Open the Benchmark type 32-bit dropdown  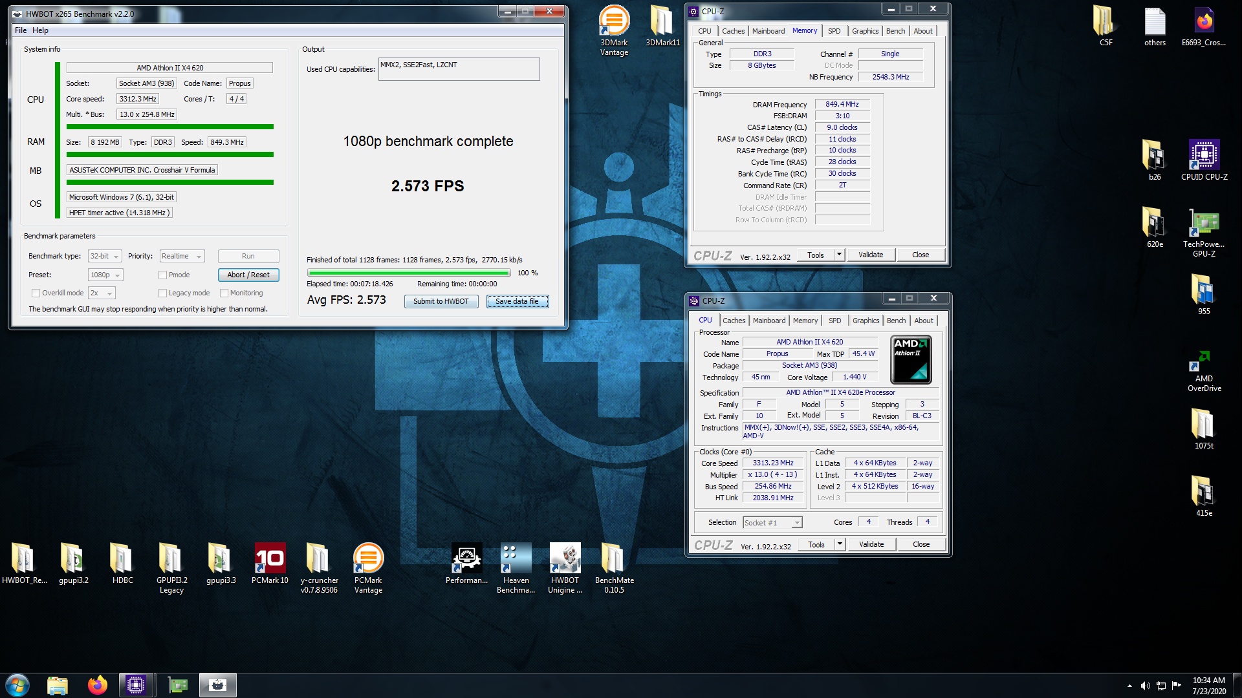click(x=105, y=257)
